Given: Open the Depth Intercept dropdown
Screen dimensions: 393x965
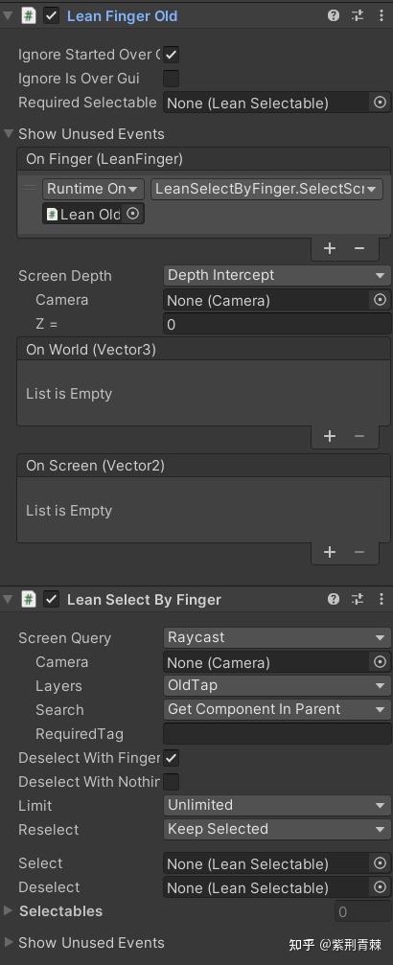Looking at the screenshot, I should pyautogui.click(x=277, y=275).
